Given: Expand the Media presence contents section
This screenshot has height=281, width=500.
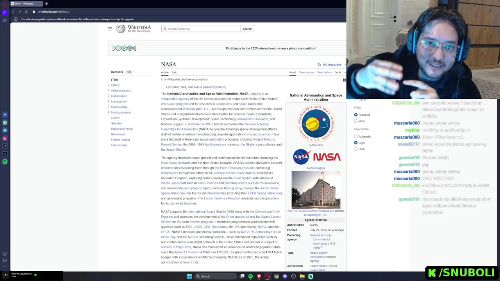Looking at the screenshot, I should coord(109,112).
